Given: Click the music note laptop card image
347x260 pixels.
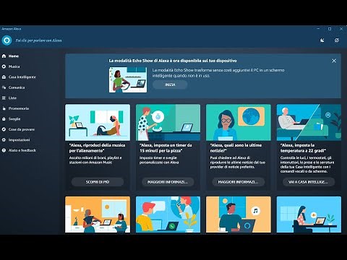Looking at the screenshot, I should point(239,214).
